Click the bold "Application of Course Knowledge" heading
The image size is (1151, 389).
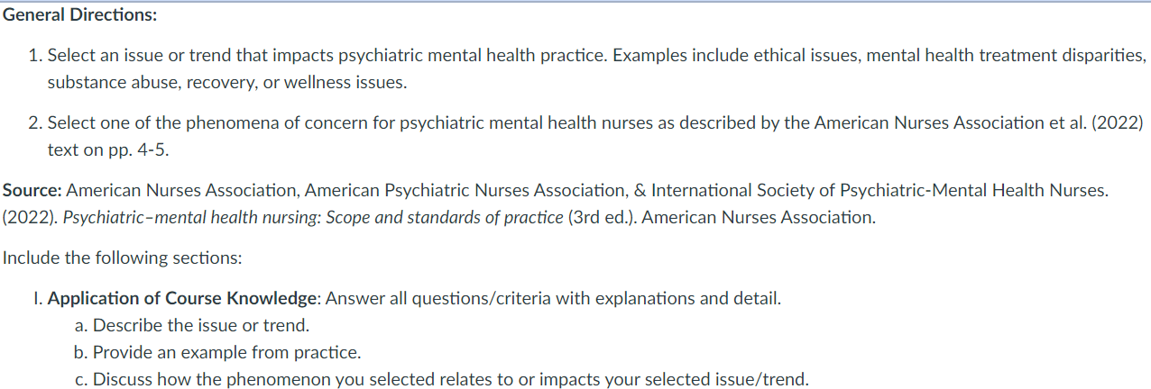click(x=180, y=298)
